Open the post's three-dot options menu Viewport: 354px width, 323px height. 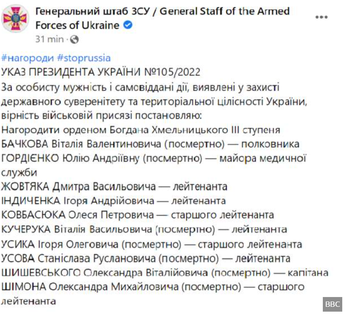tap(321, 17)
